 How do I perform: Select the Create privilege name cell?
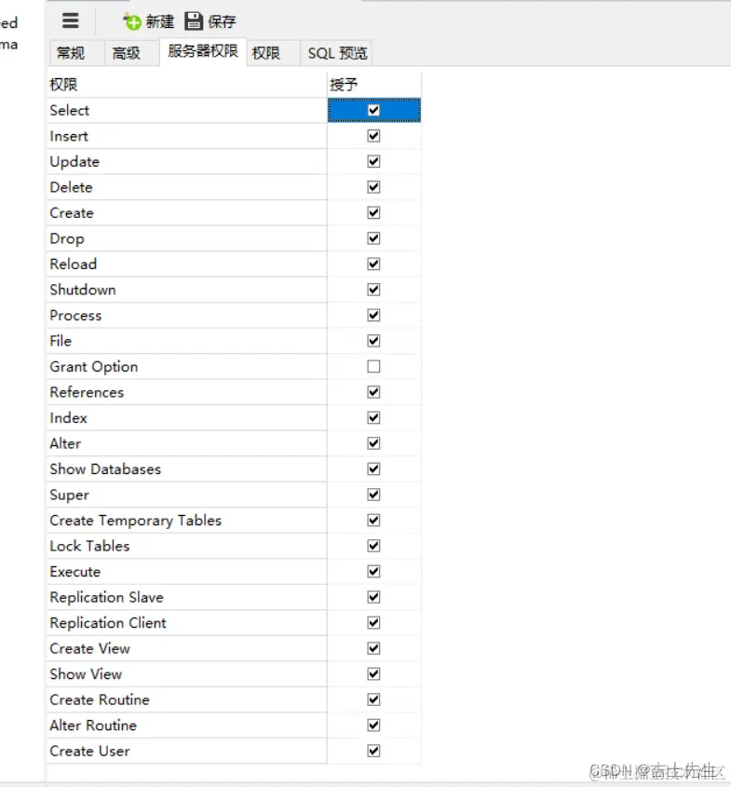pyautogui.click(x=186, y=212)
